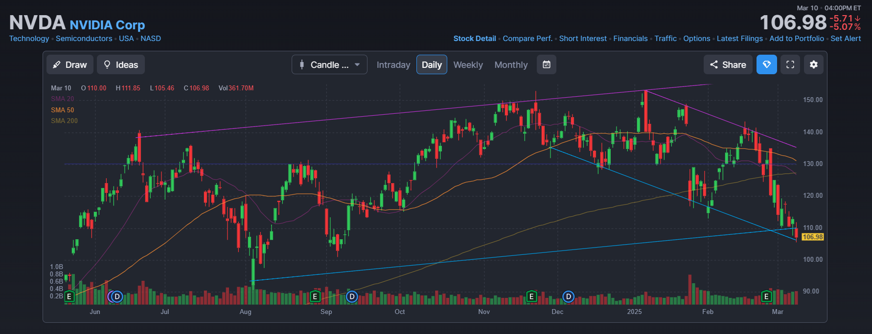Click the high price H 111.85

tap(128, 88)
